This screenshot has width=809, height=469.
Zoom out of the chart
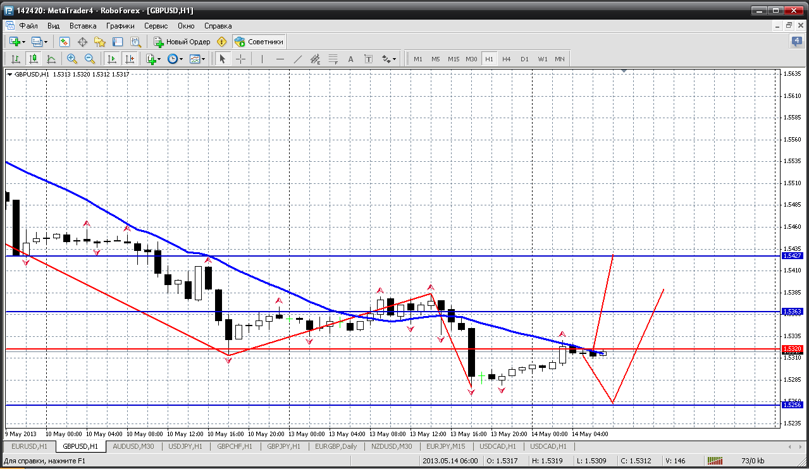tap(90, 59)
